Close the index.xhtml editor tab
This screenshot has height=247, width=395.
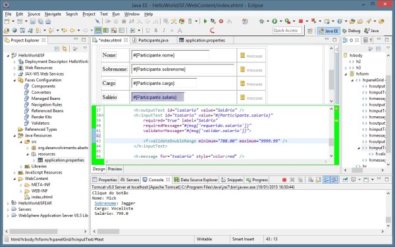pos(126,40)
